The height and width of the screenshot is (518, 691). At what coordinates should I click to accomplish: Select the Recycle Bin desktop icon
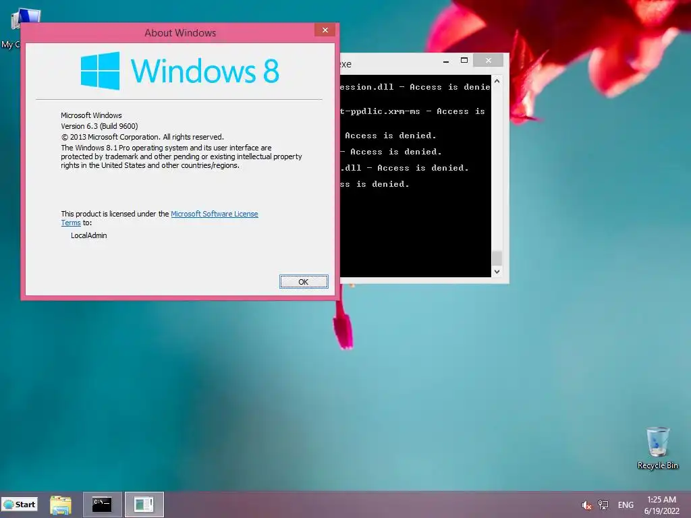point(657,448)
